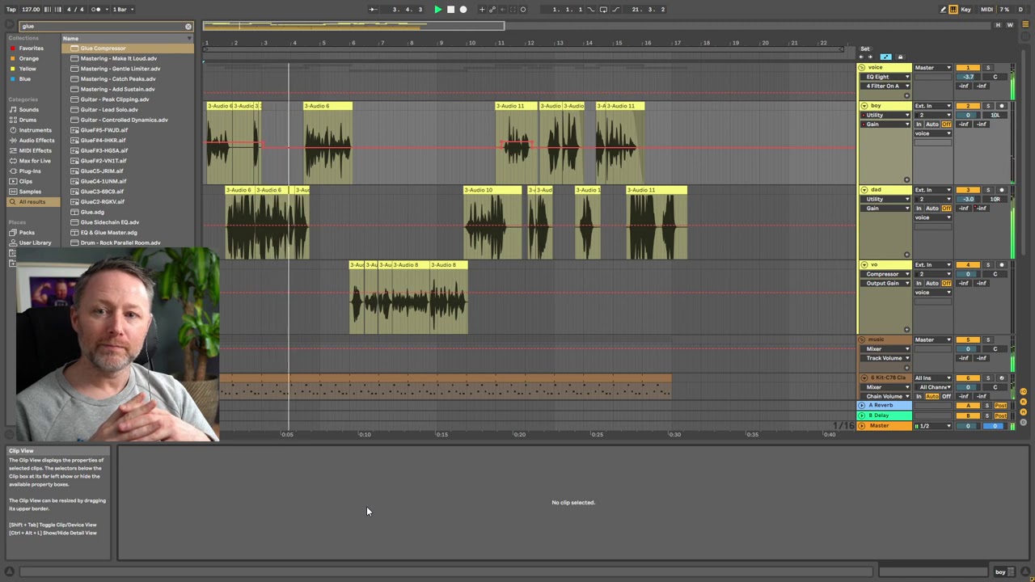Toggle the computer MIDI keyboard icon

pos(953,10)
